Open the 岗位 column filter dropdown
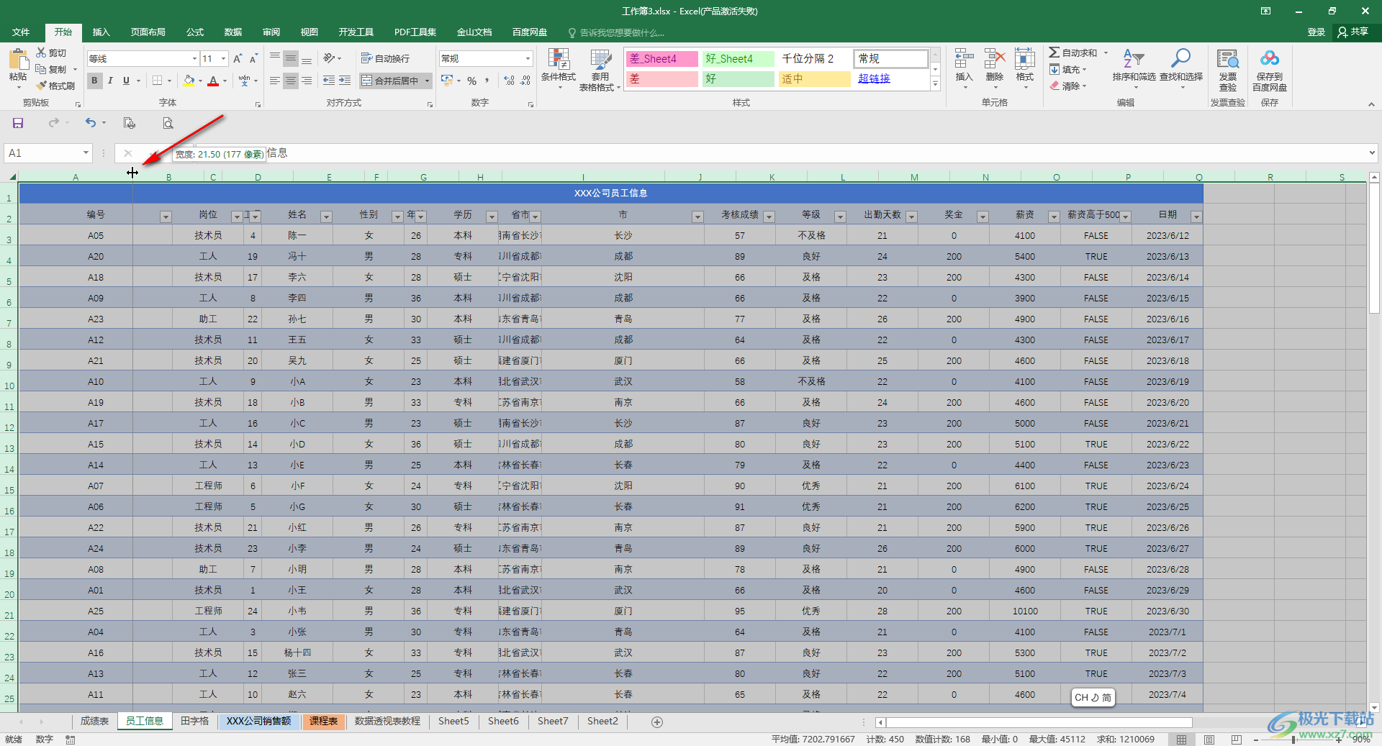The width and height of the screenshot is (1382, 746). (x=236, y=217)
